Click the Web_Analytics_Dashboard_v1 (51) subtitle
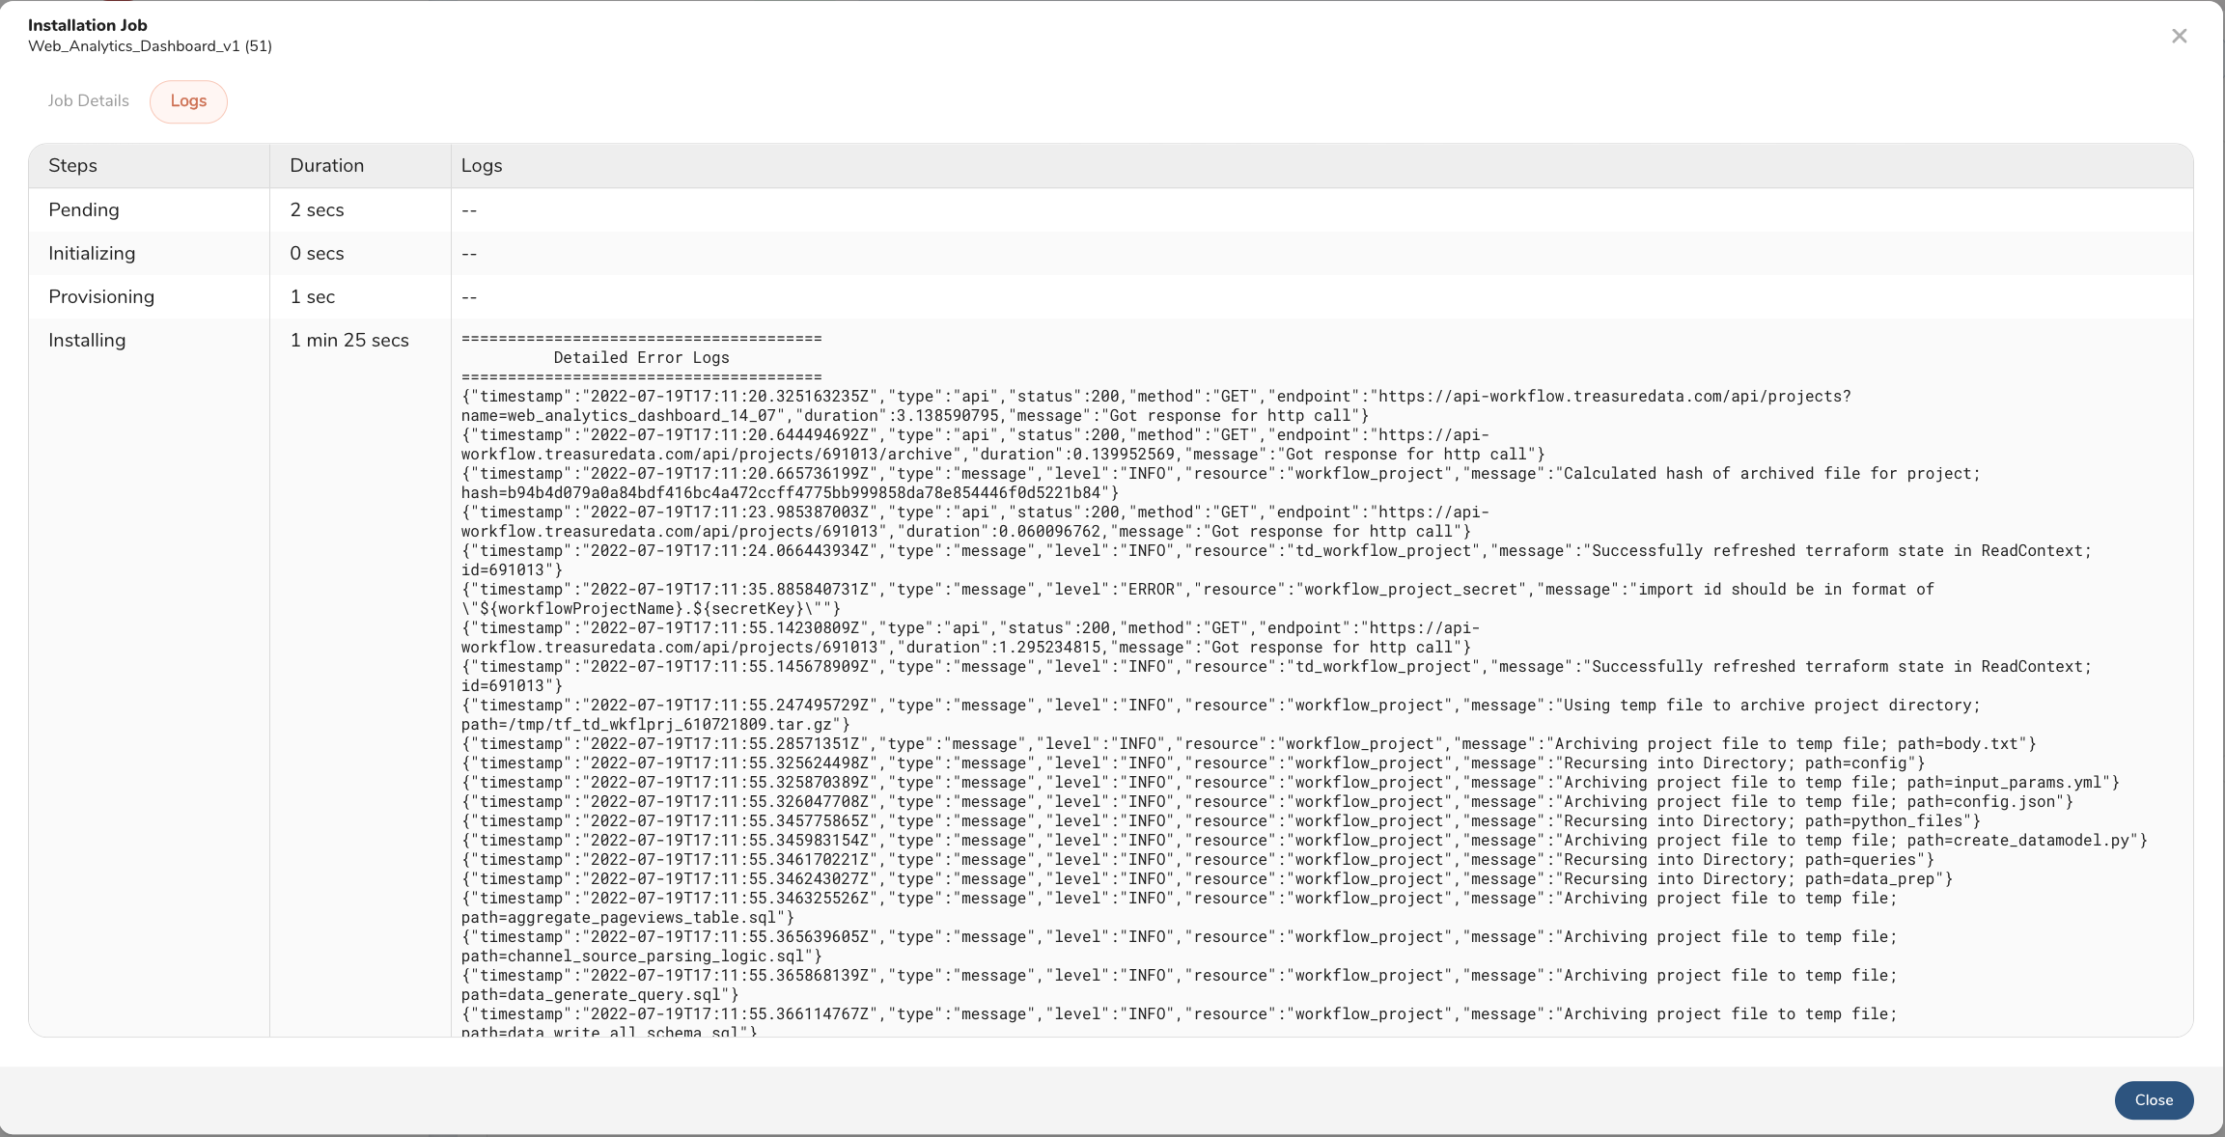Viewport: 2225px width, 1137px height. tap(150, 46)
